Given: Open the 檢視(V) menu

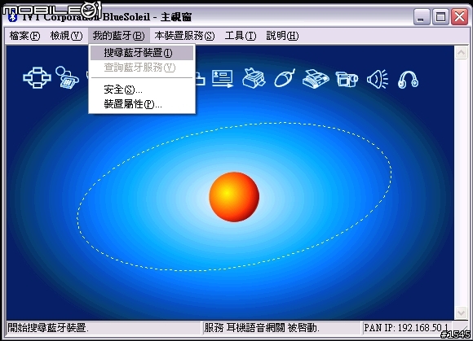Looking at the screenshot, I should (x=66, y=36).
